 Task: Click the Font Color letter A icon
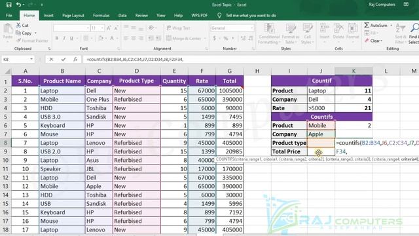112,38
